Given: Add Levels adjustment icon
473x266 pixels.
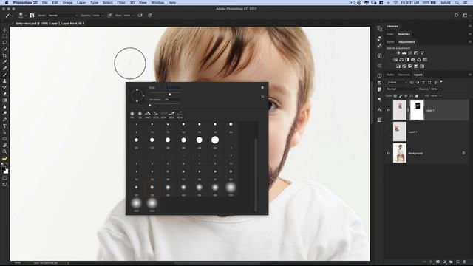Looking at the screenshot, I should 404,53.
